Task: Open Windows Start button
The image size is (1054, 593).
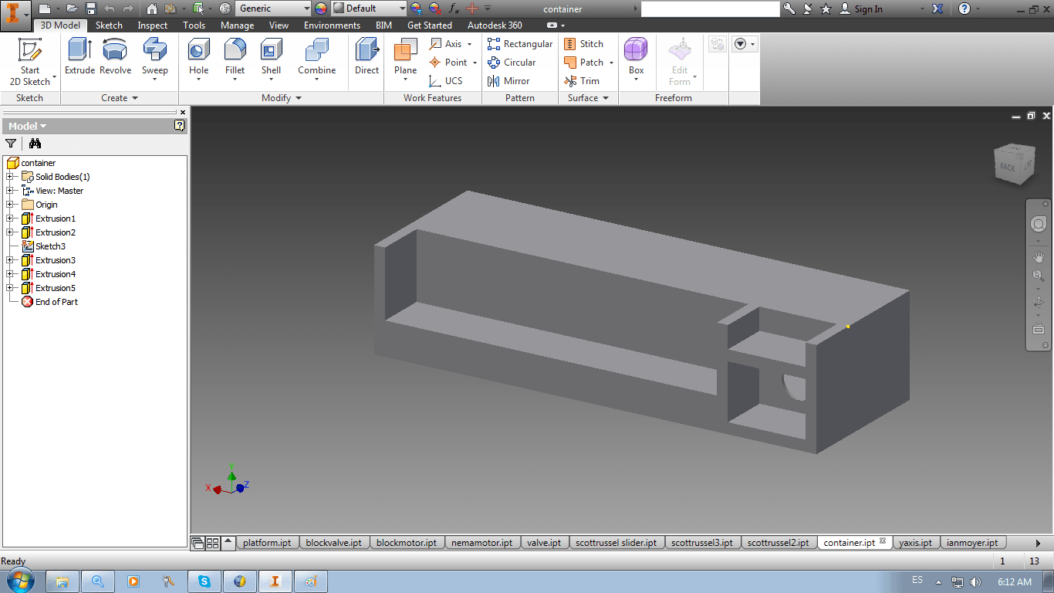Action: click(x=19, y=581)
